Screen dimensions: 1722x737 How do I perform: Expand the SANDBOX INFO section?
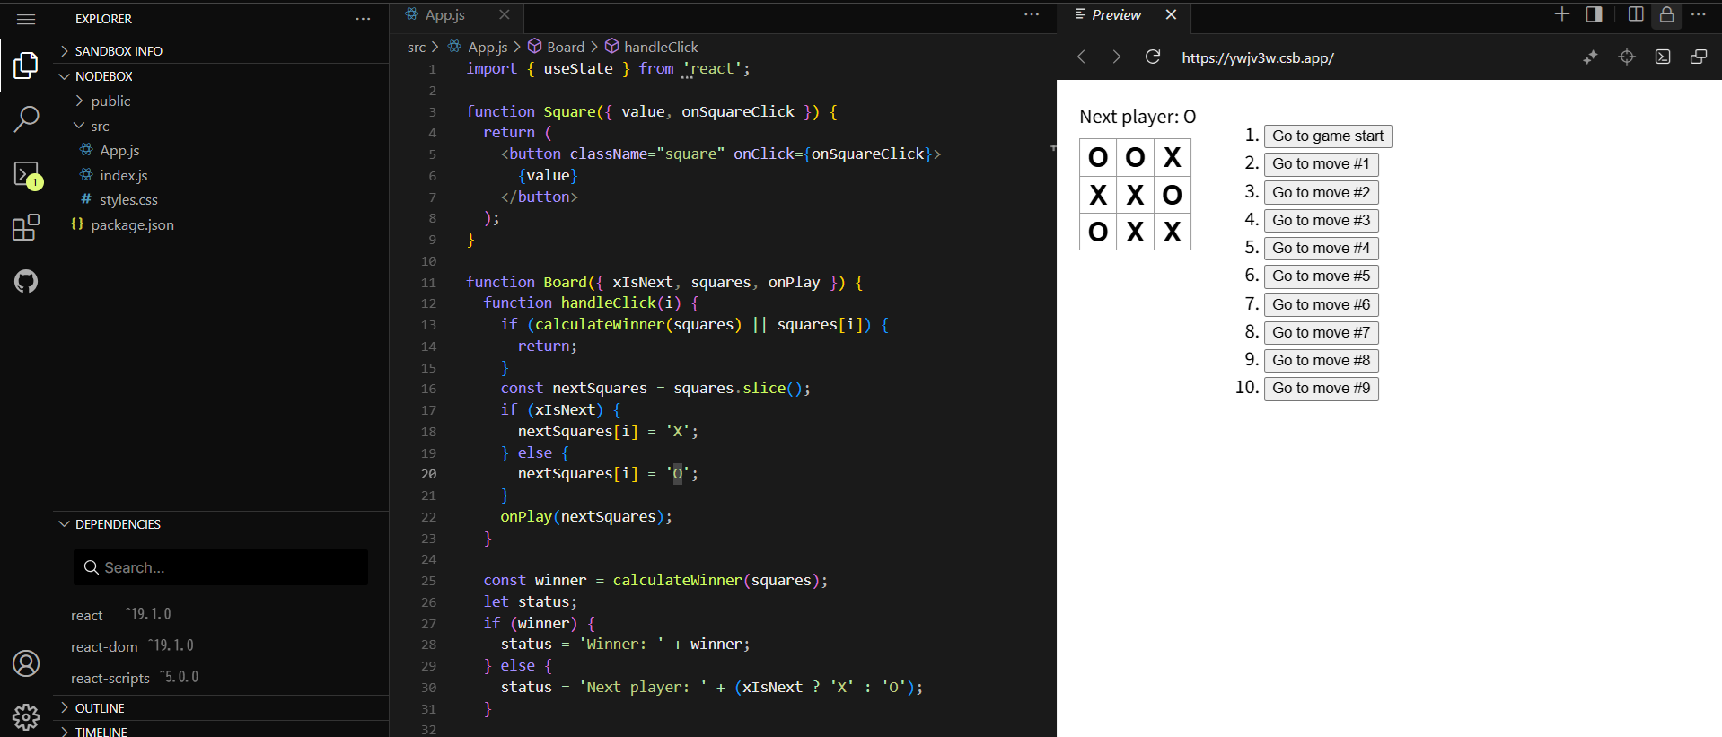[x=221, y=51]
